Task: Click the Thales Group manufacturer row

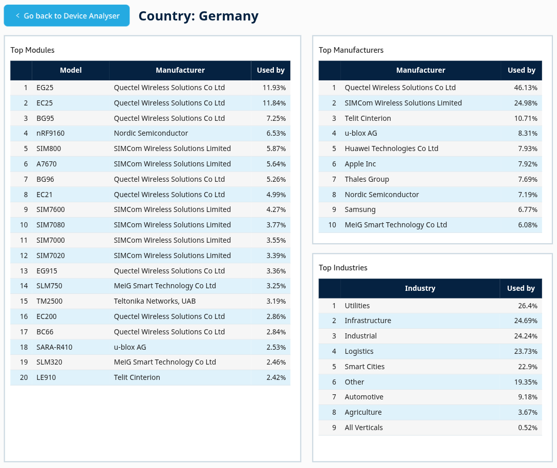Action: point(430,179)
